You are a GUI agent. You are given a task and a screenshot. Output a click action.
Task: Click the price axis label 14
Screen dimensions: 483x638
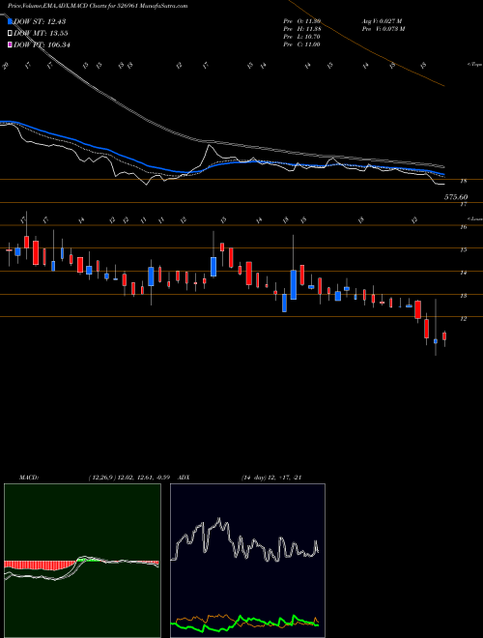[463, 273]
